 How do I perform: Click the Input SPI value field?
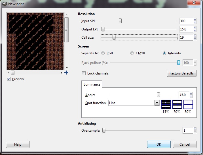(x=186, y=21)
